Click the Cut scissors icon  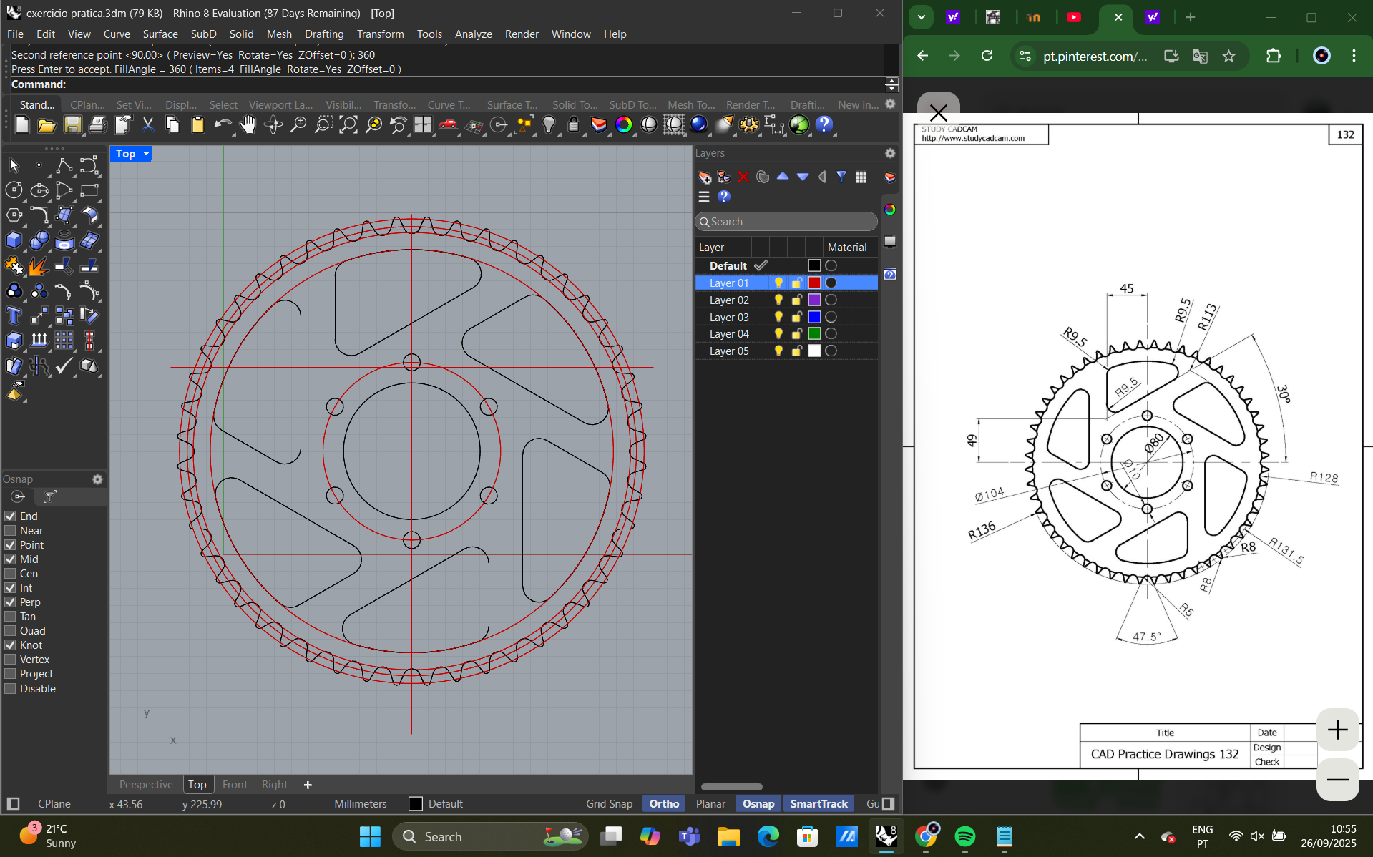(147, 125)
